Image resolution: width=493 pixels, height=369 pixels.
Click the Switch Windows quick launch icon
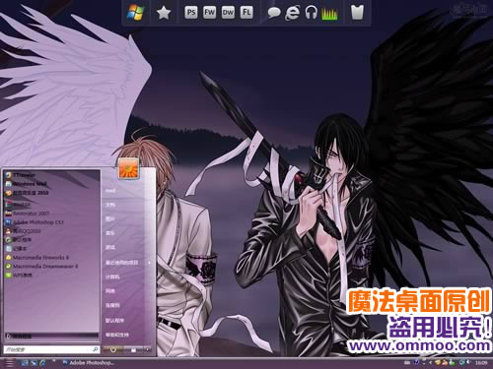pos(34,363)
